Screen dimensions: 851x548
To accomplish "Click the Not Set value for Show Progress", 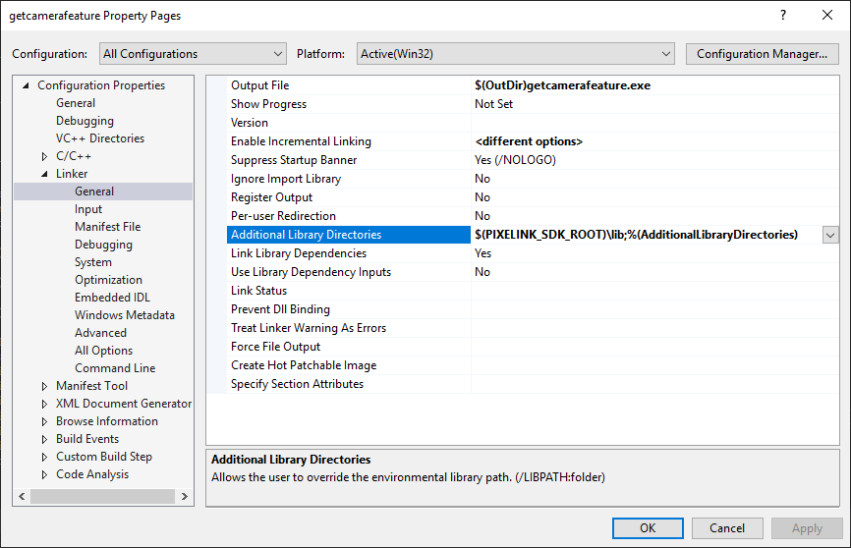I will click(493, 104).
